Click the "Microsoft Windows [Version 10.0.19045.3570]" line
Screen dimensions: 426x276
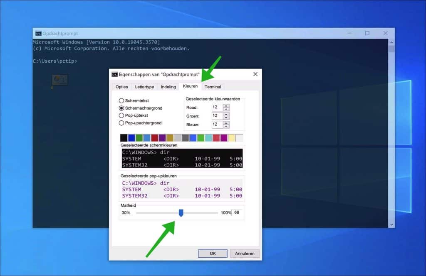[97, 42]
